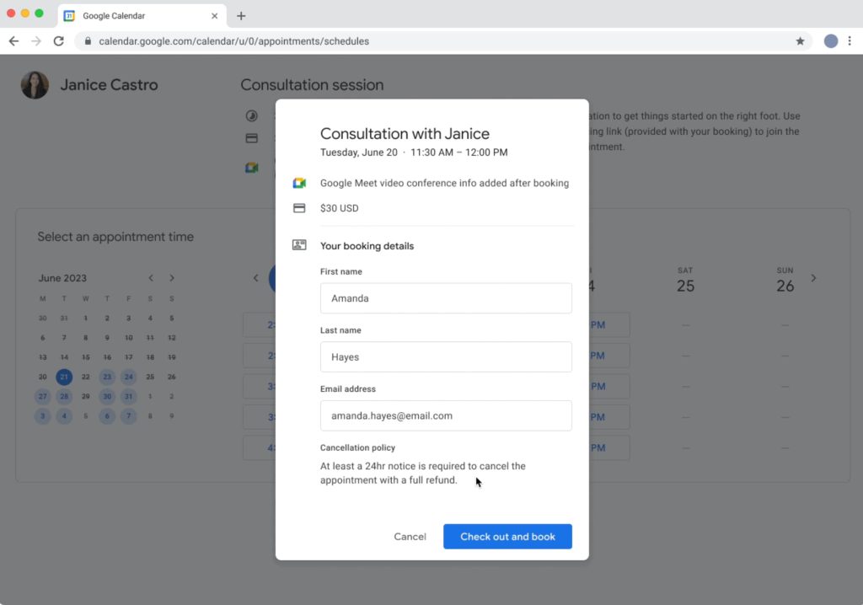Click the Google Meet video conference icon
This screenshot has height=605, width=863.
[298, 182]
